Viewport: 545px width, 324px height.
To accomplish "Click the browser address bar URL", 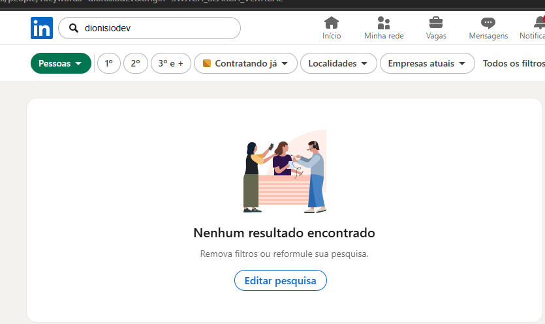I will [142, 1].
